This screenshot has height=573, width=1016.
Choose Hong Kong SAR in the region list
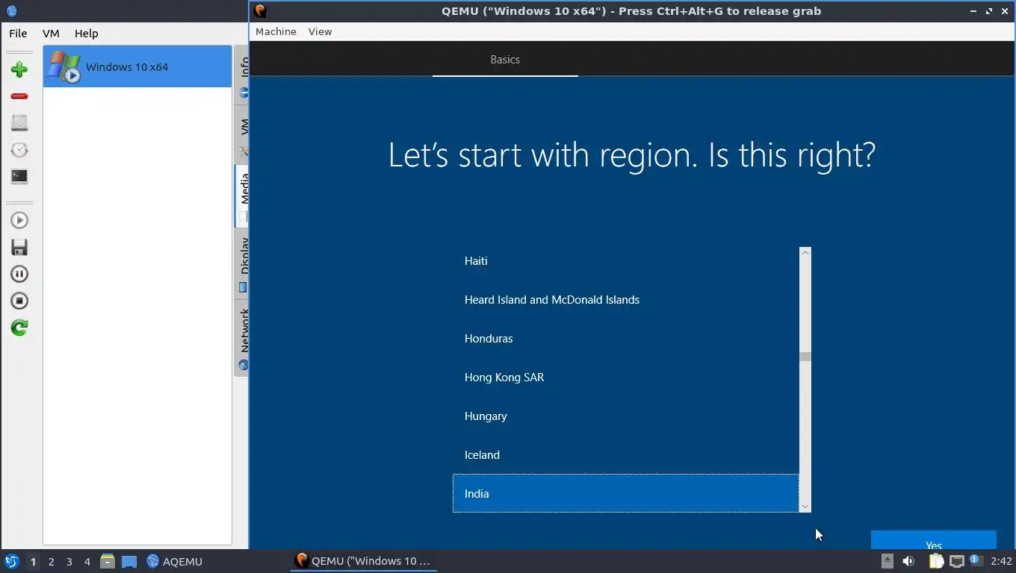pyautogui.click(x=626, y=378)
